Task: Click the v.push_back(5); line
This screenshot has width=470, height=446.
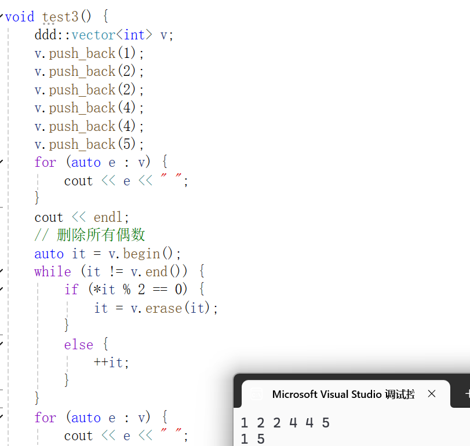Action: (x=89, y=144)
